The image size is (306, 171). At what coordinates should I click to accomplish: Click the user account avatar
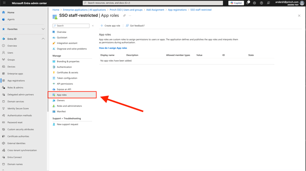(x=302, y=3)
